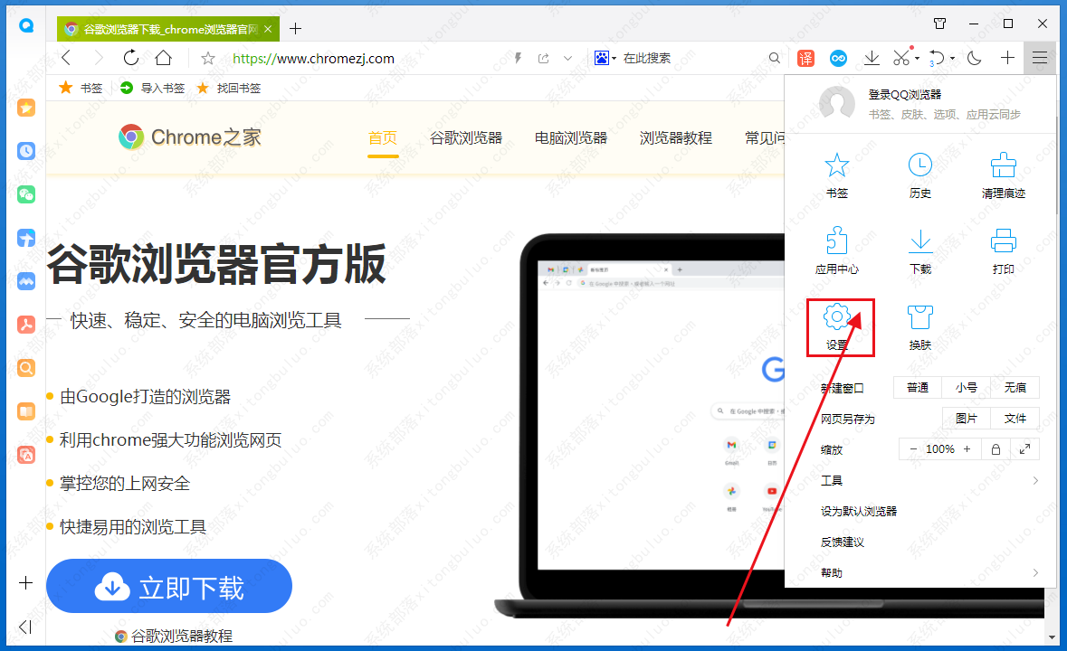Click the reload page icon

coord(131,59)
